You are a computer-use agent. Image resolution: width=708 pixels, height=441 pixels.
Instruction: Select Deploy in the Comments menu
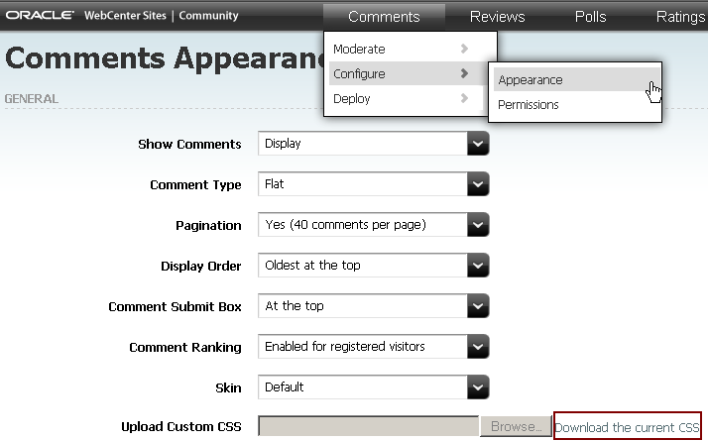point(404,98)
